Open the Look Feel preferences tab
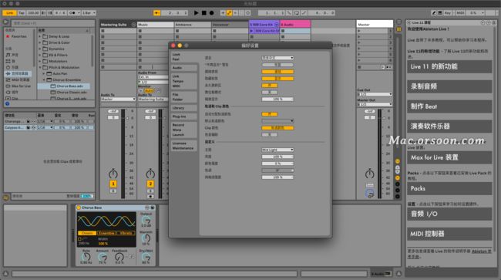This screenshot has width=501, height=280. click(x=183, y=57)
